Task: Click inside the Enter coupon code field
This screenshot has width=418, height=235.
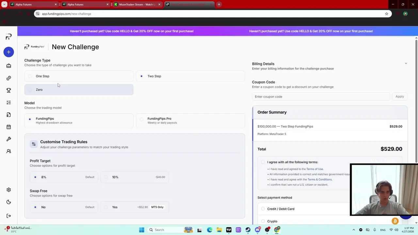Action: (321, 97)
